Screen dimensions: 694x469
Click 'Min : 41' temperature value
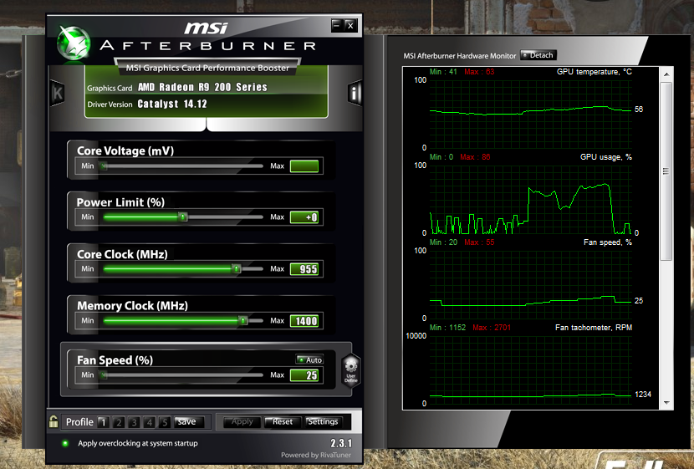tap(443, 72)
